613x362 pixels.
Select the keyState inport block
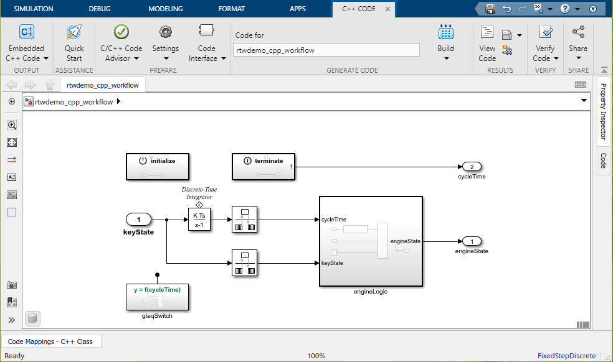(x=138, y=220)
